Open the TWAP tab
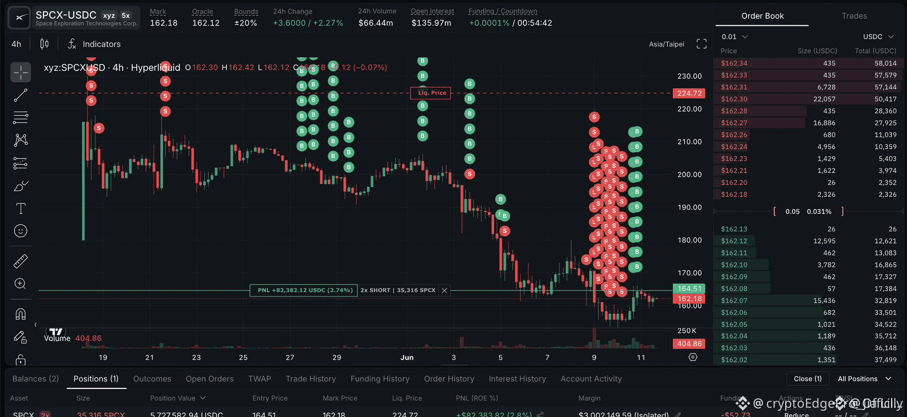The image size is (907, 417). tap(259, 379)
